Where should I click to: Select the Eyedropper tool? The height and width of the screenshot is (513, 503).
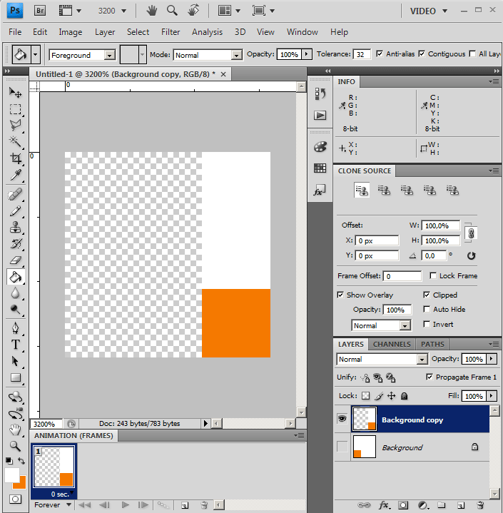click(x=15, y=176)
